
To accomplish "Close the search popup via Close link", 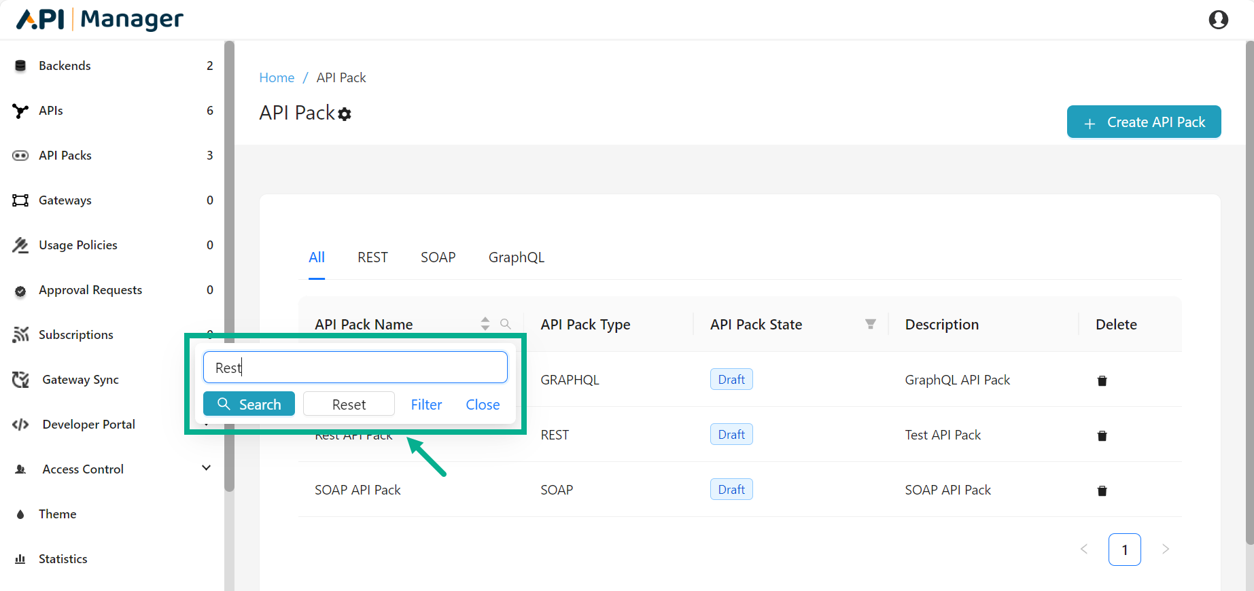I will 483,405.
